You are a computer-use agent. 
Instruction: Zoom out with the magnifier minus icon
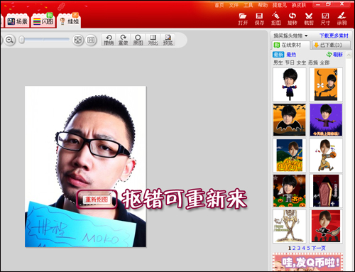tap(9, 40)
